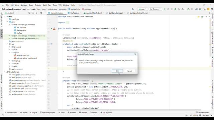Toggle the Build Variants side tool window

tap(1, 92)
